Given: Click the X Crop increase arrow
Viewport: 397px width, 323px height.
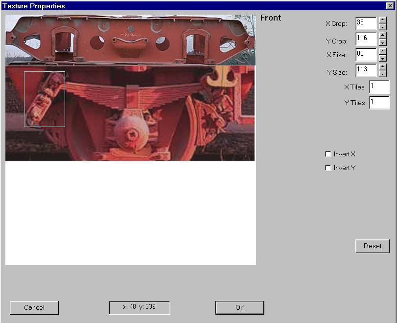Looking at the screenshot, I should click(383, 20).
